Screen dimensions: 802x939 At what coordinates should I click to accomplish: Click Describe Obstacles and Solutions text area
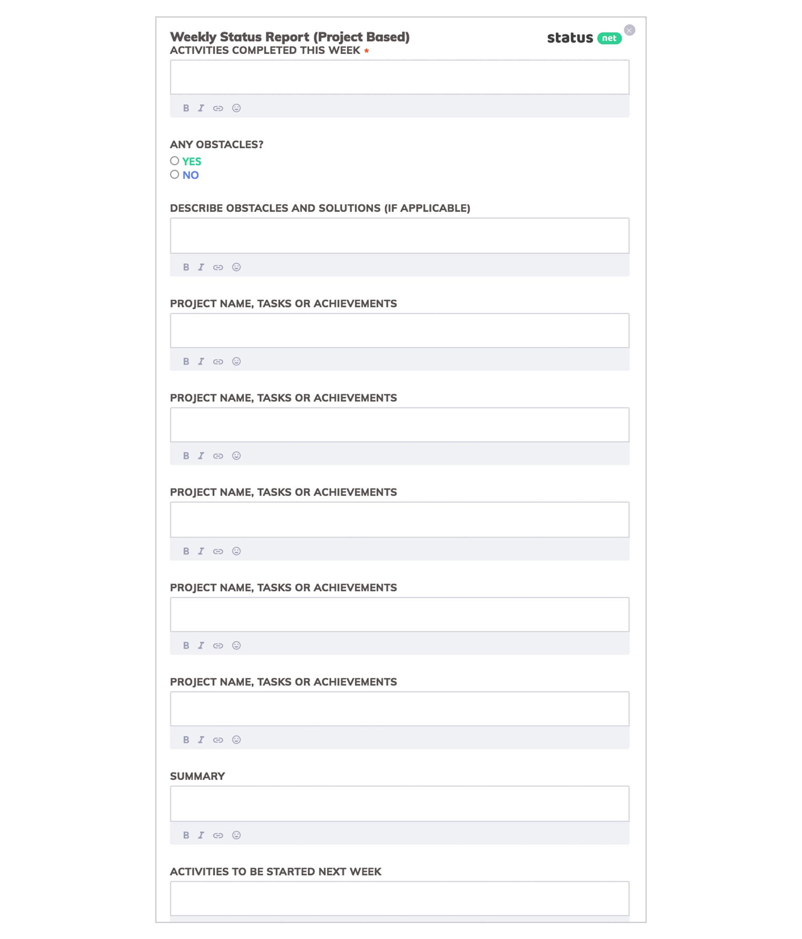tap(400, 235)
